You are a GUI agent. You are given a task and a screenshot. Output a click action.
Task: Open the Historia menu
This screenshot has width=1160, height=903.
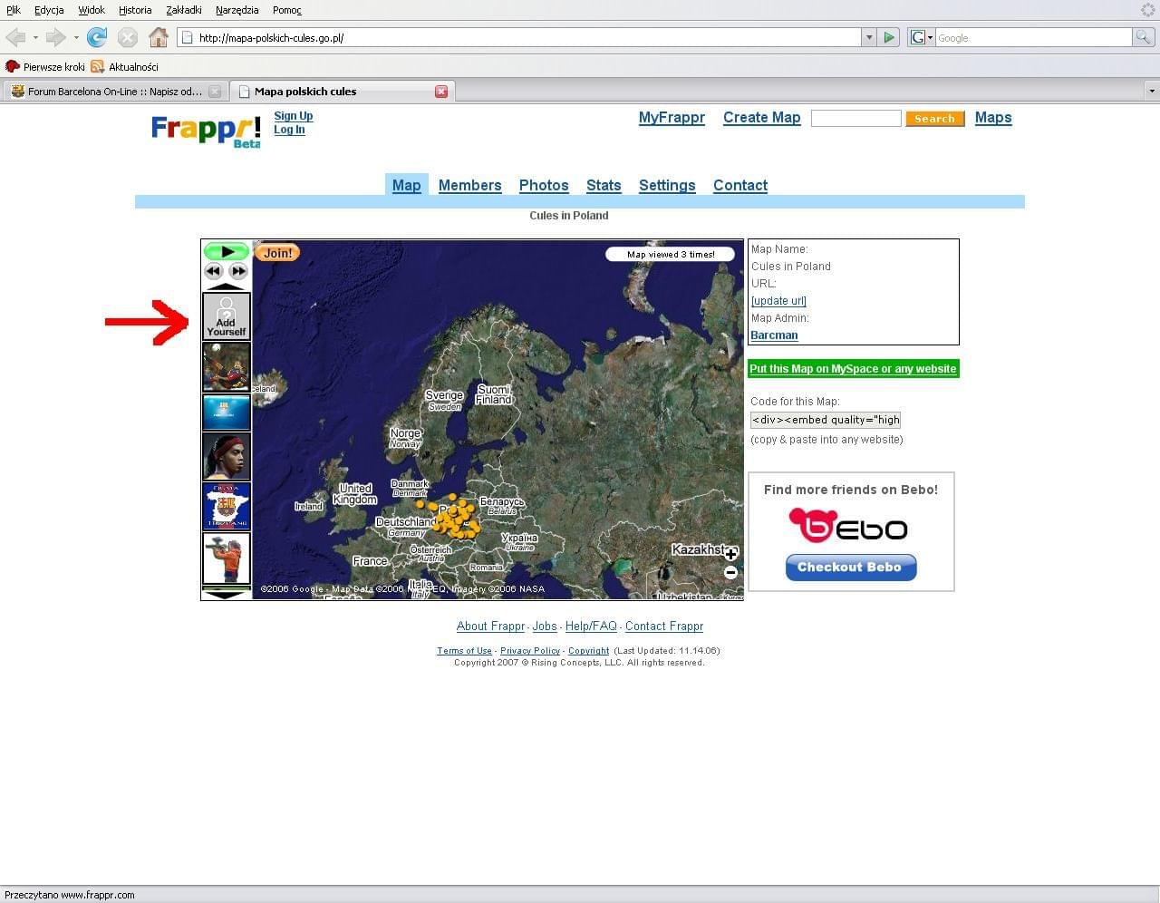coord(135,10)
